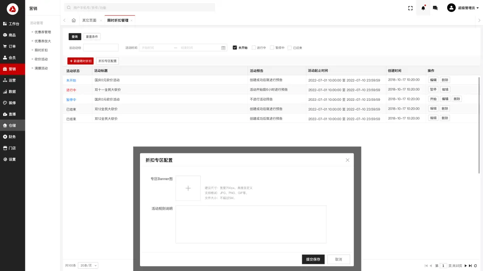Click the 开始时间 start date field
483x271 pixels.
(x=157, y=48)
